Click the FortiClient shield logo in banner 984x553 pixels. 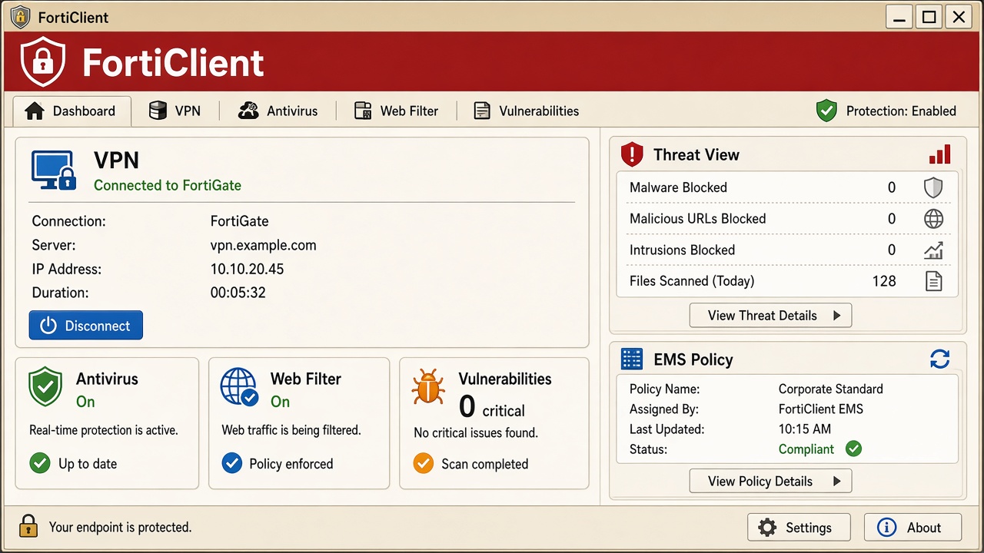pyautogui.click(x=43, y=62)
